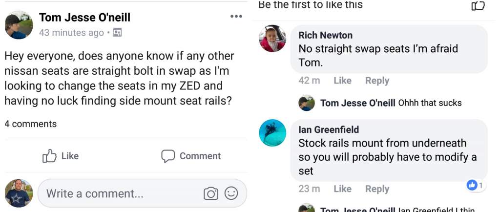
Task: Open camera to attach photo to comment
Action: point(211,193)
